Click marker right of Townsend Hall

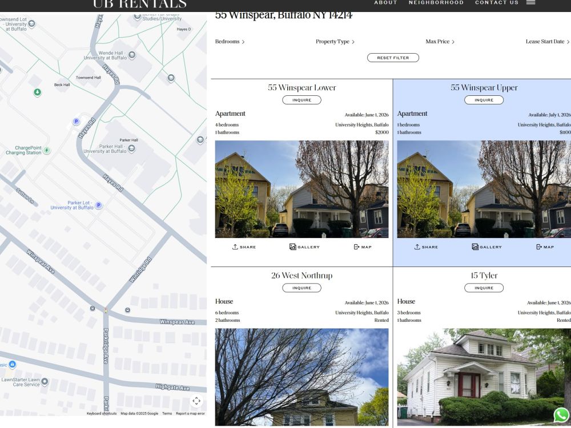click(171, 78)
